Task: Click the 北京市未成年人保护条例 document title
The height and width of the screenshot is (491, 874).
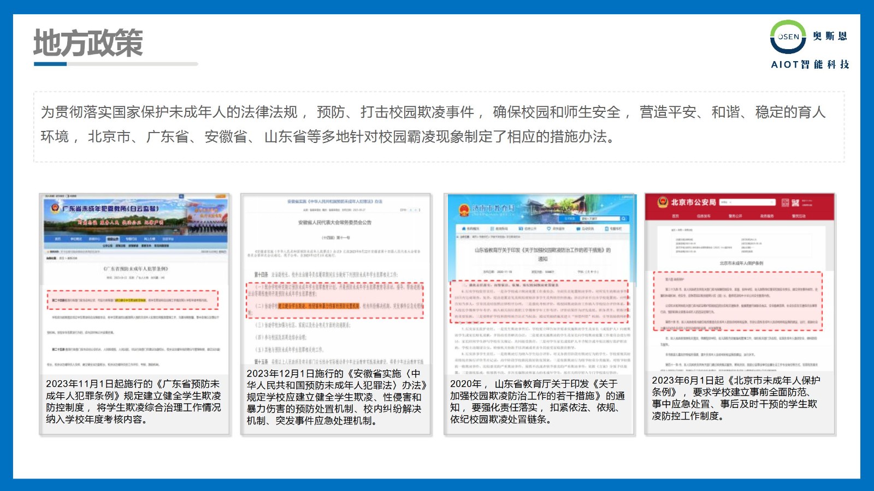Action: coord(741,264)
